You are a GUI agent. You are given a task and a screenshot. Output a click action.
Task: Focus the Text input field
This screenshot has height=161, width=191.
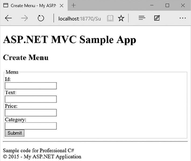point(31,99)
